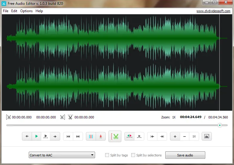Click the scissors icon before third timestamp
This screenshot has width=234, height=165.
pos(70,117)
